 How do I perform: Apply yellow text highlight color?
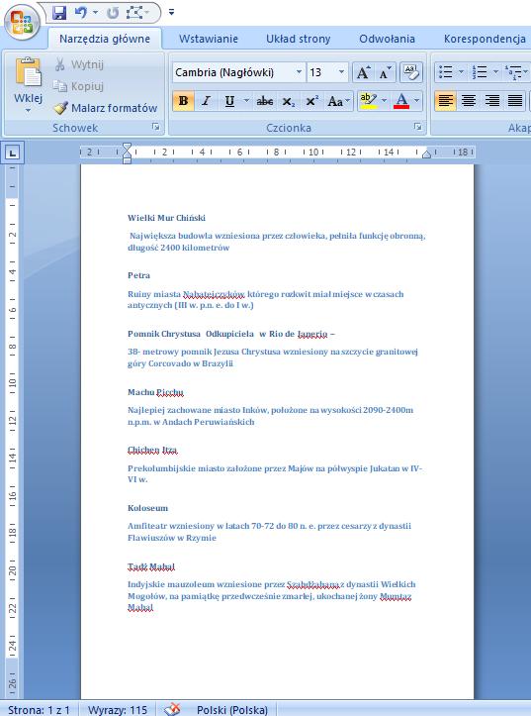(x=368, y=101)
